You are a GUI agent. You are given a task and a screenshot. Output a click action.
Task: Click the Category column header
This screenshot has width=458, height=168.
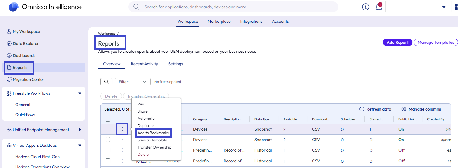(200, 119)
